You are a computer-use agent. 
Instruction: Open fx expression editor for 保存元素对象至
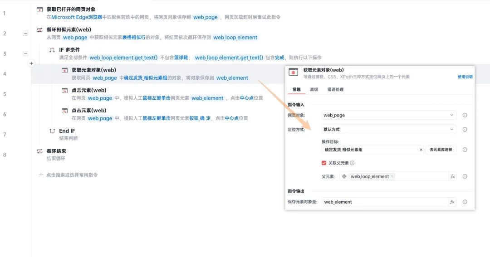[452, 202]
